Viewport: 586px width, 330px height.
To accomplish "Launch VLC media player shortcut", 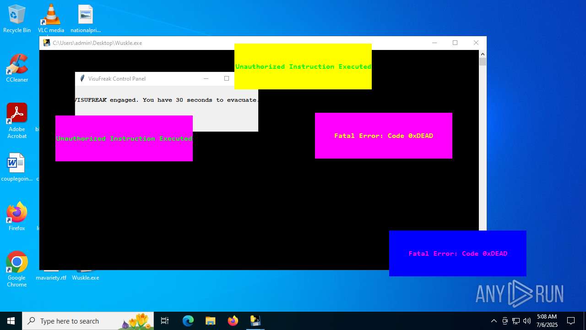I will [x=51, y=19].
